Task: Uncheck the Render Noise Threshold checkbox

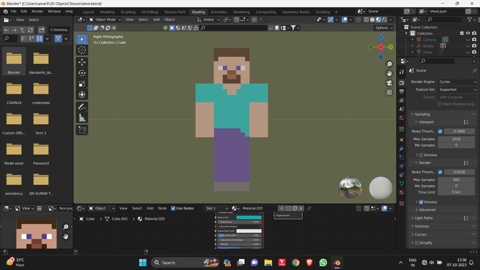Action: click(440, 172)
